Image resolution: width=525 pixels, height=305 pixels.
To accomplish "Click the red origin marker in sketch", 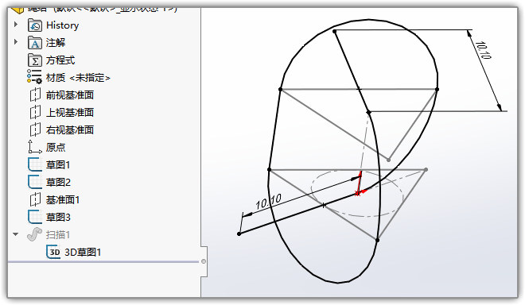I will tap(358, 193).
